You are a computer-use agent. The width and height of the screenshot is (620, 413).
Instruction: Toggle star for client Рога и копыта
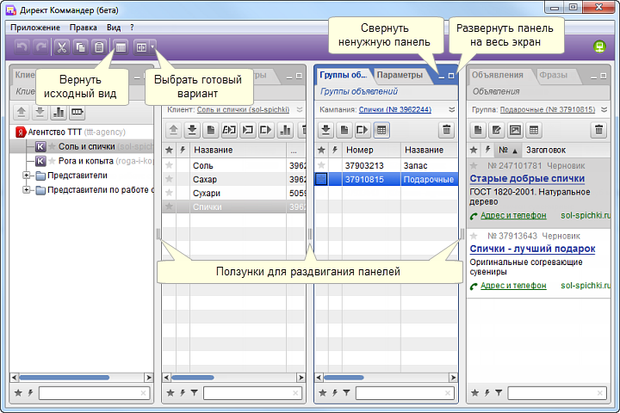tap(52, 161)
